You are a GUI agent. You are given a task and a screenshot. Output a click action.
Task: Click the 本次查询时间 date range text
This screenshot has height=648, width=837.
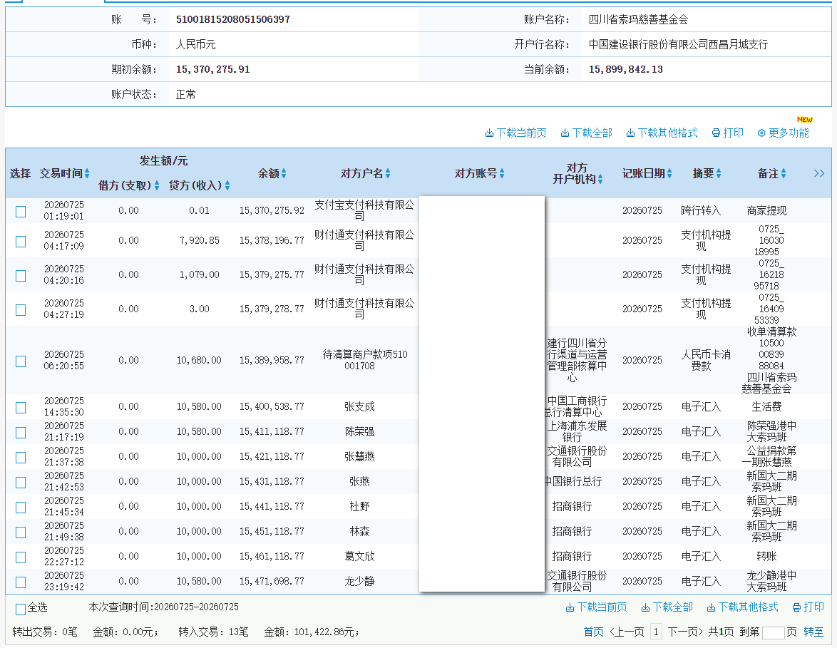pos(163,607)
